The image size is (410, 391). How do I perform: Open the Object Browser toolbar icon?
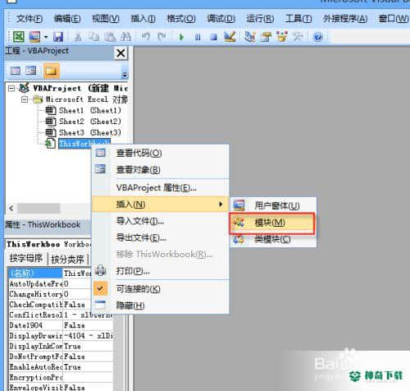[x=282, y=36]
